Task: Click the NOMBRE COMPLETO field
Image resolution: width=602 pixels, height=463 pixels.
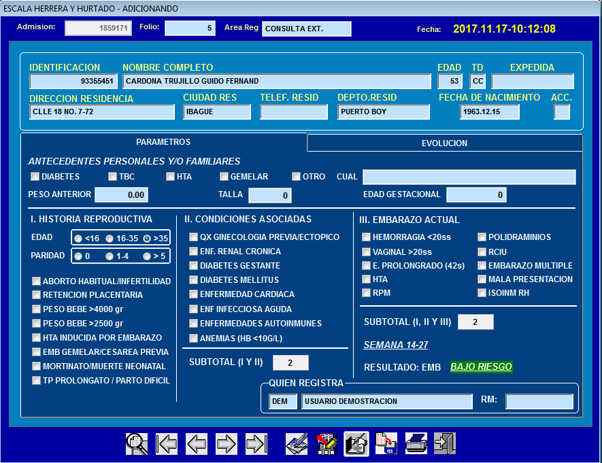Action: click(277, 82)
